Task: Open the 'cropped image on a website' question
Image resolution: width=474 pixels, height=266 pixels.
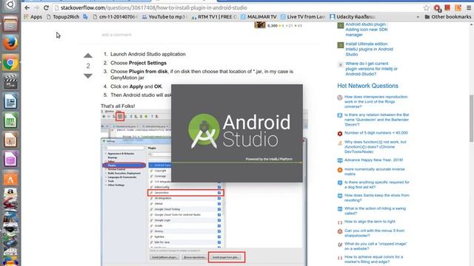Action: 375,246
